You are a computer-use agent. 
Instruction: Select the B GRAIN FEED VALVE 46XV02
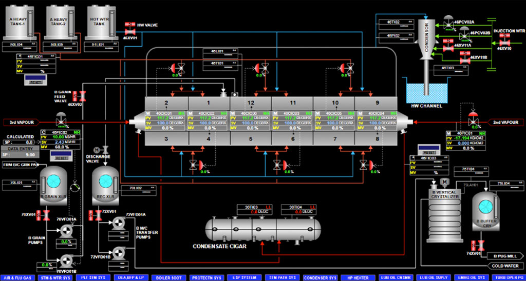click(x=80, y=96)
